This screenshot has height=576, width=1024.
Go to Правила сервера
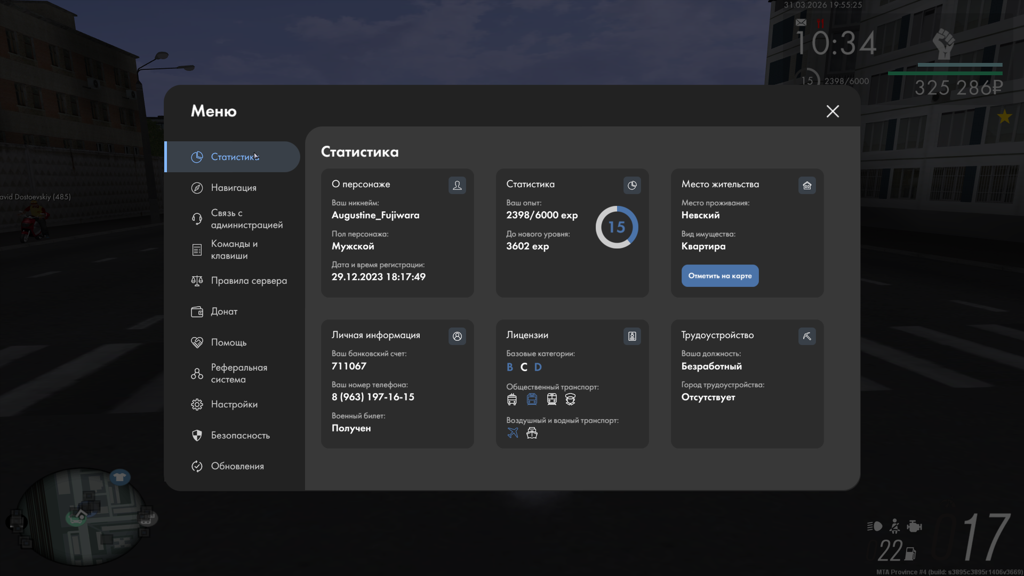pos(248,281)
